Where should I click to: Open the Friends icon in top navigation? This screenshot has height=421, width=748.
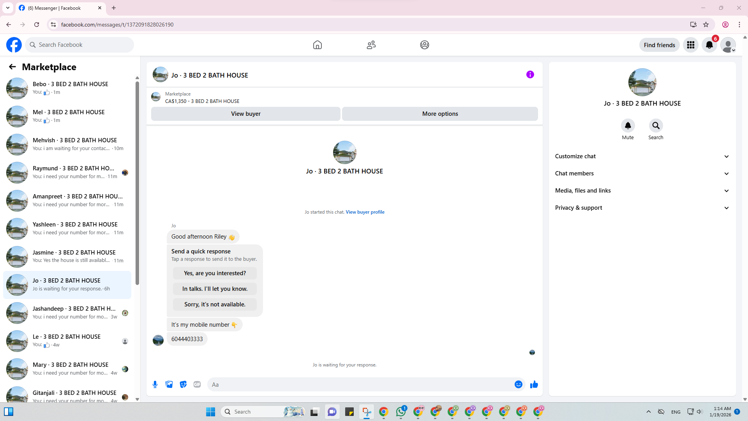pyautogui.click(x=371, y=45)
